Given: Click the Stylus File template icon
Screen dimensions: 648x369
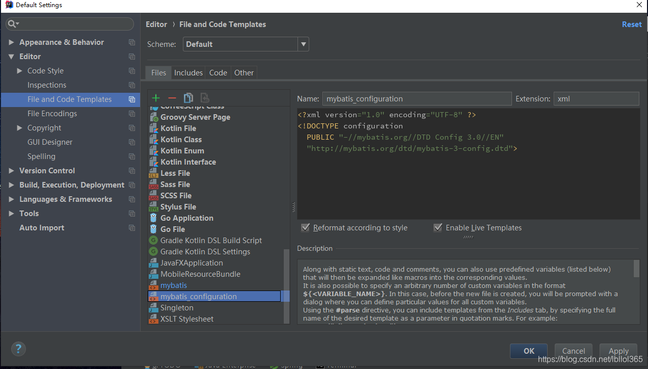Looking at the screenshot, I should [153, 207].
